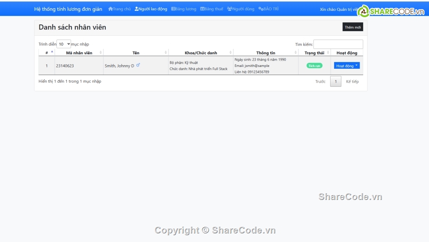
Task: Click the Hệ thống tính lương brand link
Action: (68, 9)
